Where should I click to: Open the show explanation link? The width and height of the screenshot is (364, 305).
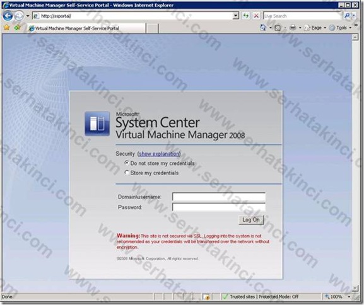tap(159, 154)
